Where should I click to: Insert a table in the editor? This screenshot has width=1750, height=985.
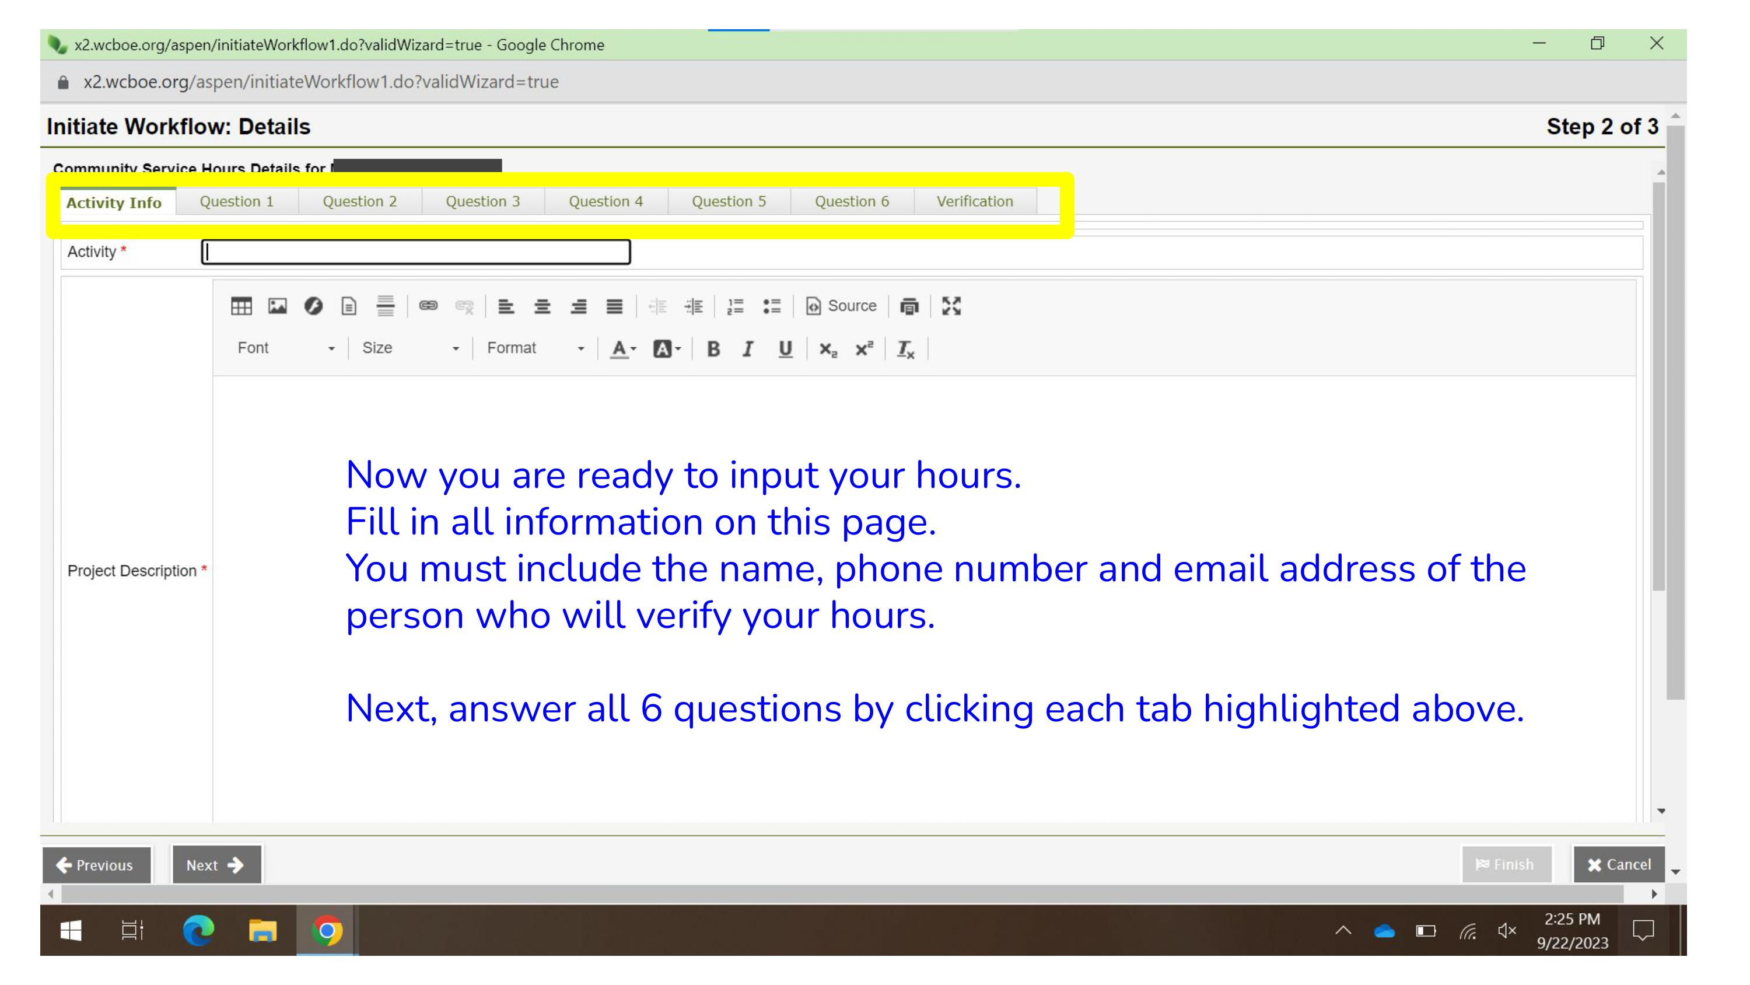coord(241,306)
